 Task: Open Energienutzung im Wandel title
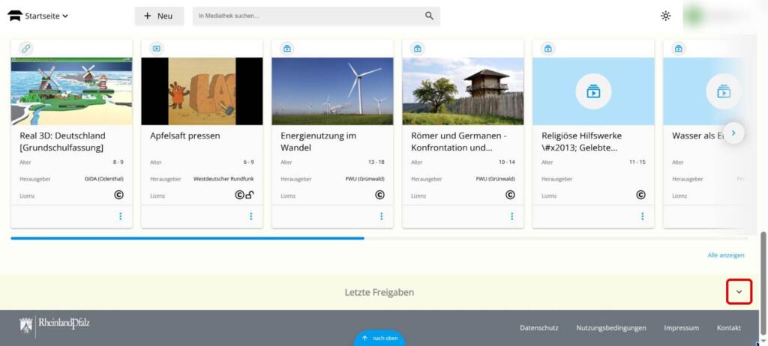pos(318,142)
